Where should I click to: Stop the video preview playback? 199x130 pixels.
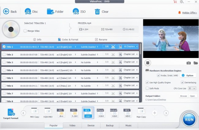[x=148, y=63]
